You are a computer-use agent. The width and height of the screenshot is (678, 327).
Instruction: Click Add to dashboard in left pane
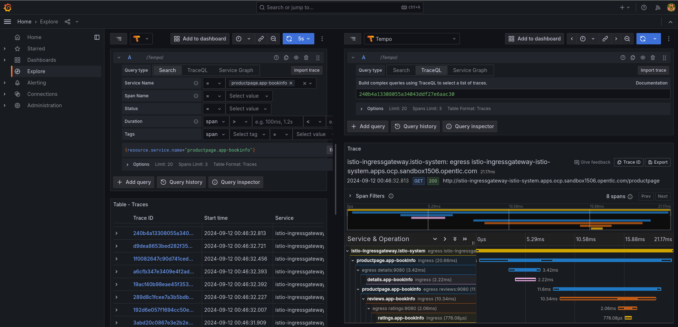coord(200,39)
